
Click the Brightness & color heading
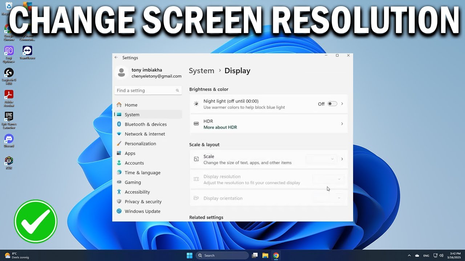[x=209, y=89]
